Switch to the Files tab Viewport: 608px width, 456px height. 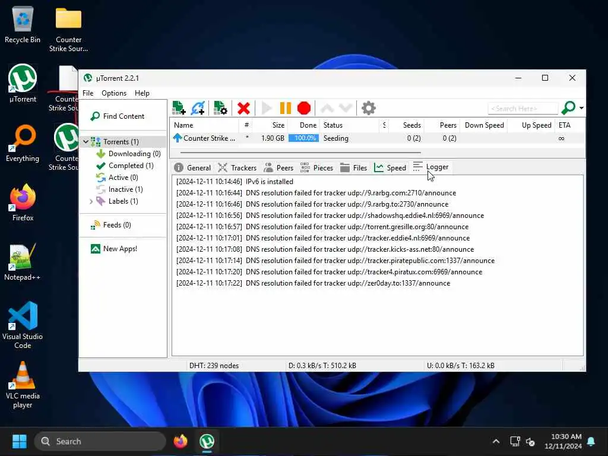pyautogui.click(x=353, y=167)
